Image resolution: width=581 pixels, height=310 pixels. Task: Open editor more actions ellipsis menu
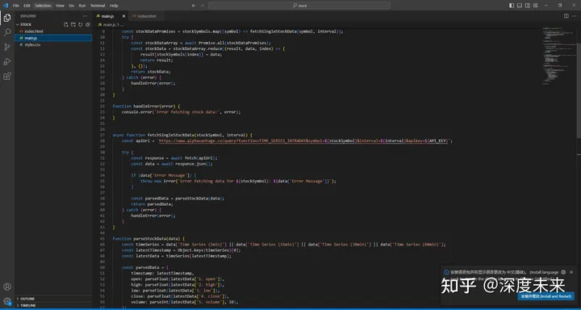click(574, 16)
